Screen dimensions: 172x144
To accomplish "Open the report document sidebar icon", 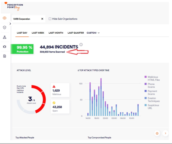I will pos(5,56).
